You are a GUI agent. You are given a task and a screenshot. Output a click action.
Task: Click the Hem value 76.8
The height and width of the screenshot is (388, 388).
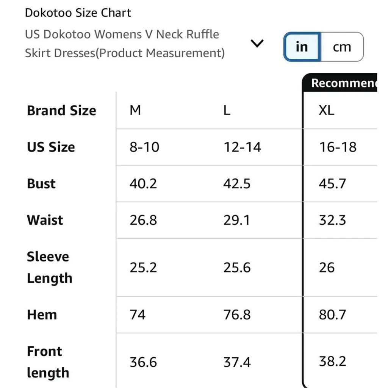[237, 314]
